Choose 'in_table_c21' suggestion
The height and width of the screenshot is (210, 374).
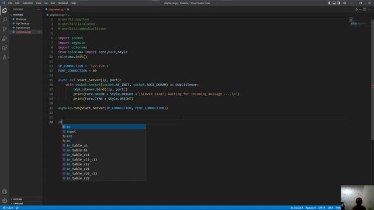(104, 169)
